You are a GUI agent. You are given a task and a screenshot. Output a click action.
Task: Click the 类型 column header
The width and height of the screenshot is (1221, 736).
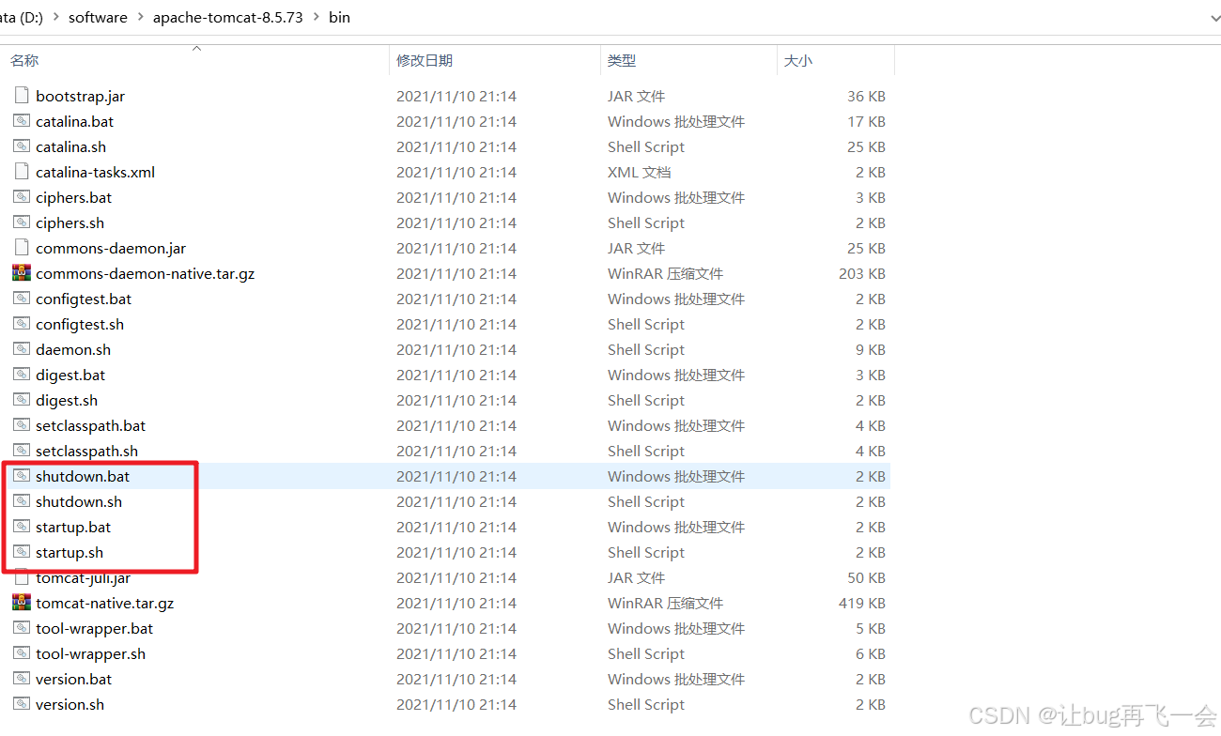click(x=622, y=60)
